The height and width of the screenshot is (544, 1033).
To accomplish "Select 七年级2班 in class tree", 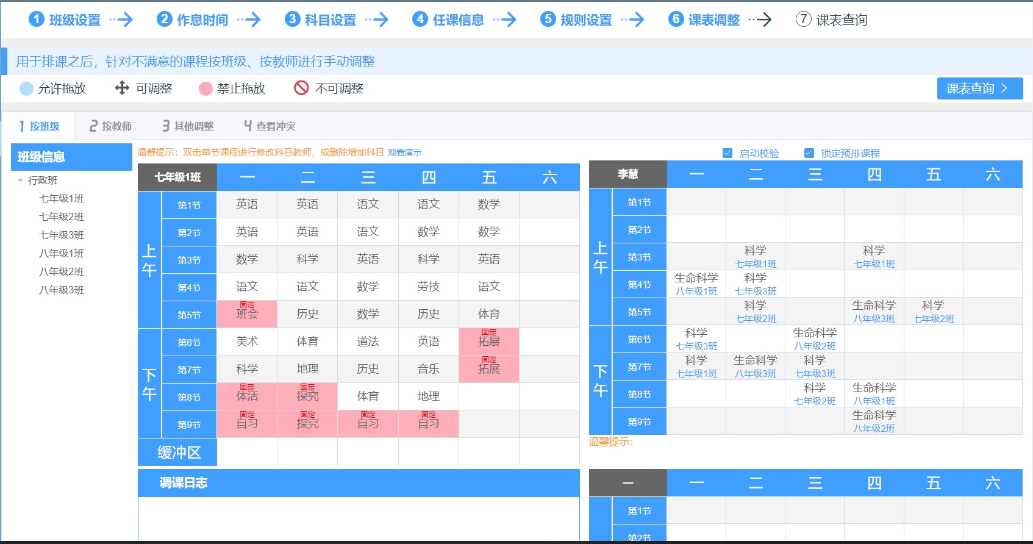I will pyautogui.click(x=62, y=217).
